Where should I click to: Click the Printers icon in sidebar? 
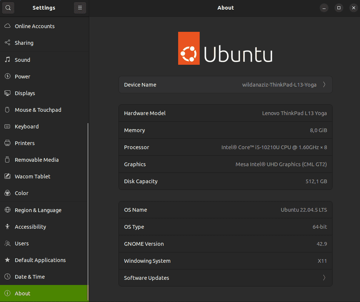coord(7,143)
